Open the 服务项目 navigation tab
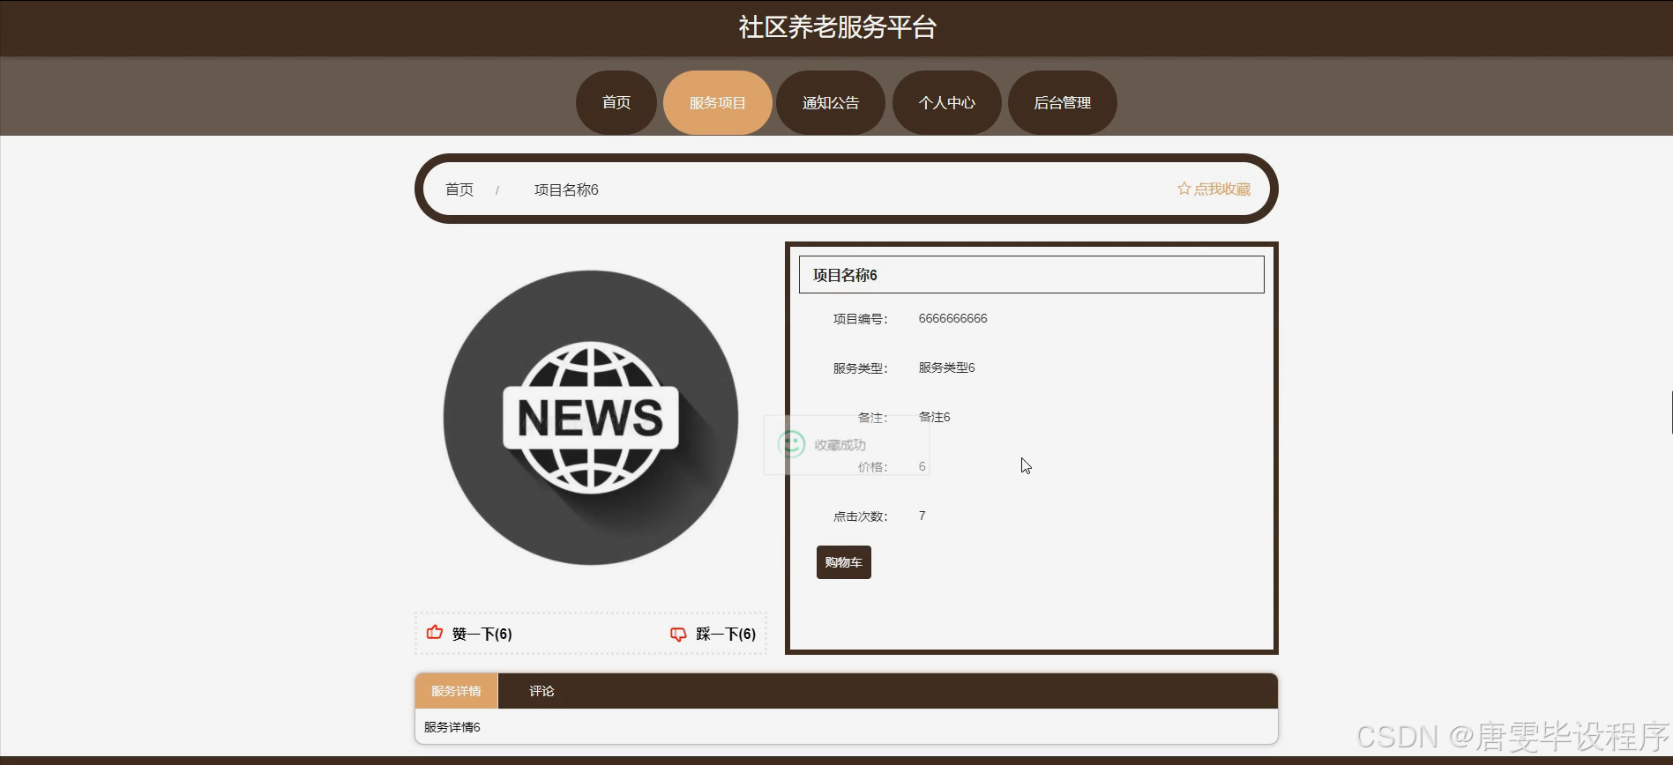This screenshot has height=765, width=1673. (x=717, y=102)
